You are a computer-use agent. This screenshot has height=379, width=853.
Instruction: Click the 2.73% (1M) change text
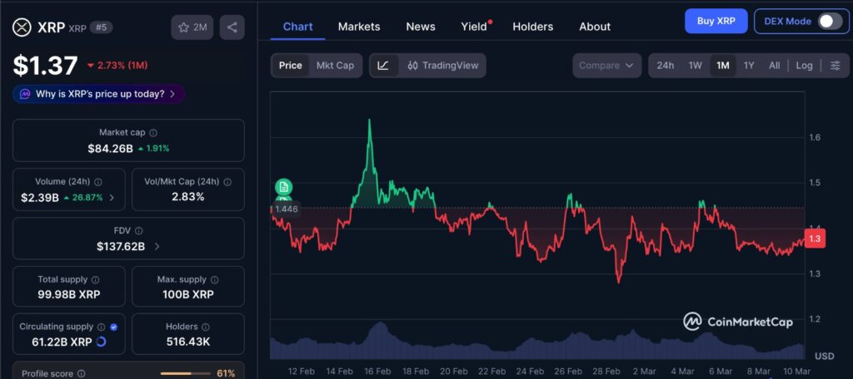coord(122,66)
